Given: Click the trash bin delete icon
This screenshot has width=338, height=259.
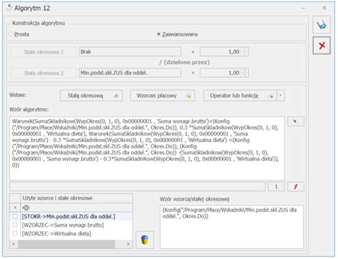Looking at the screenshot, I should 145,240.
